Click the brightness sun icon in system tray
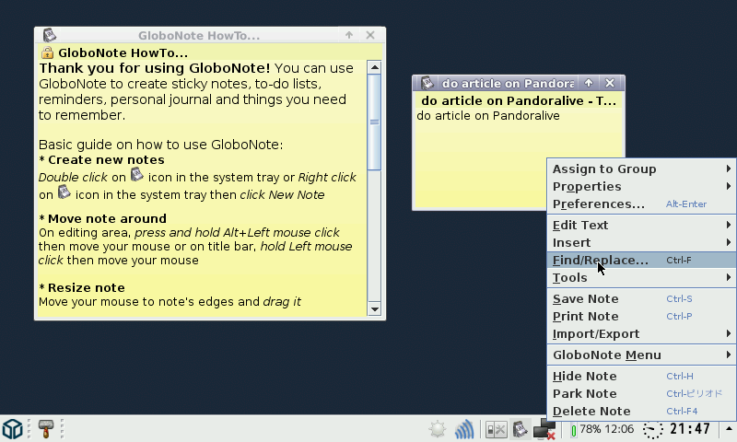This screenshot has height=442, width=737. pyautogui.click(x=437, y=429)
